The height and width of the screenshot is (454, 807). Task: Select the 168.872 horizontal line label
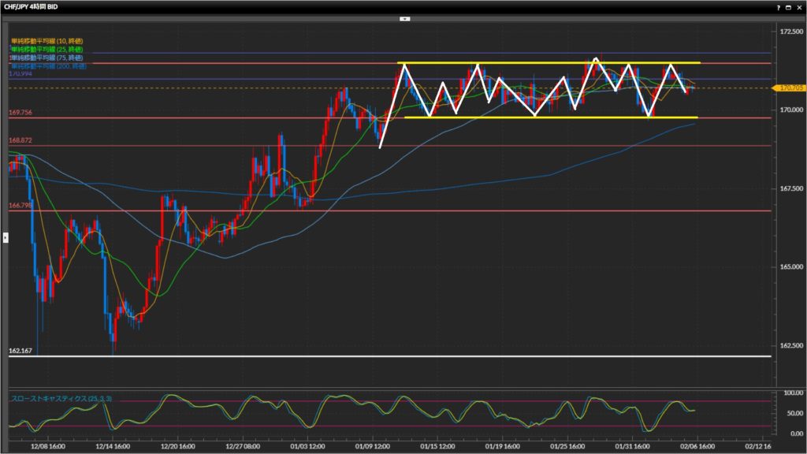20,140
